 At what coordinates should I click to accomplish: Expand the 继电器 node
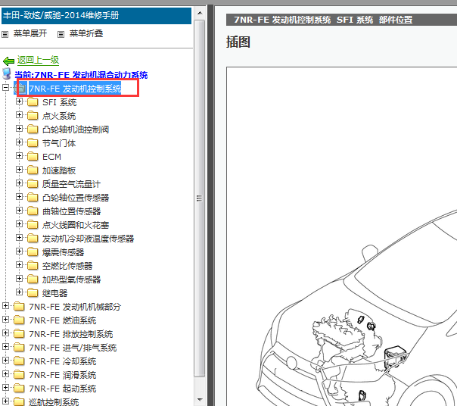point(19,292)
